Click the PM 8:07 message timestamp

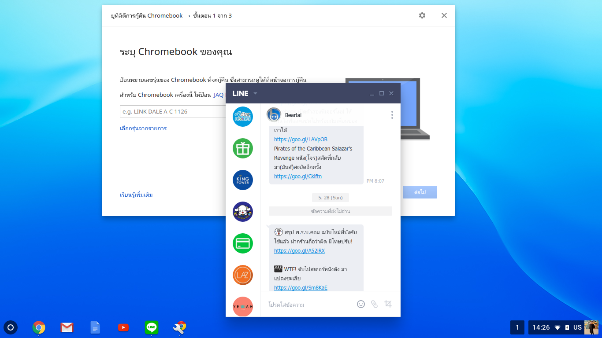click(x=375, y=181)
